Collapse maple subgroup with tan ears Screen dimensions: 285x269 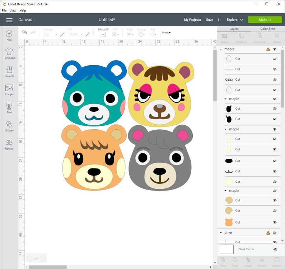225,191
